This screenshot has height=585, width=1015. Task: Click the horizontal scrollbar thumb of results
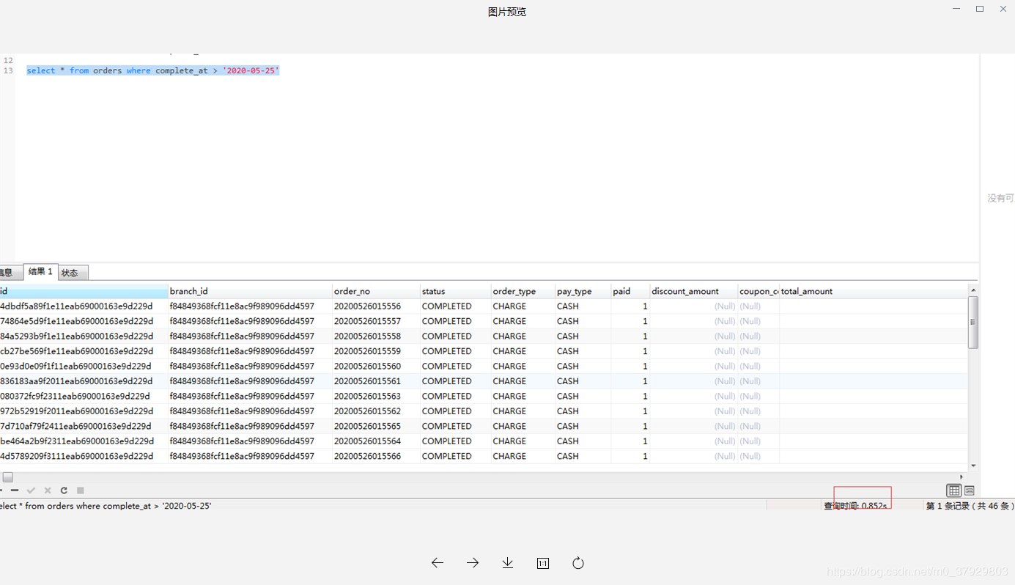pos(8,477)
